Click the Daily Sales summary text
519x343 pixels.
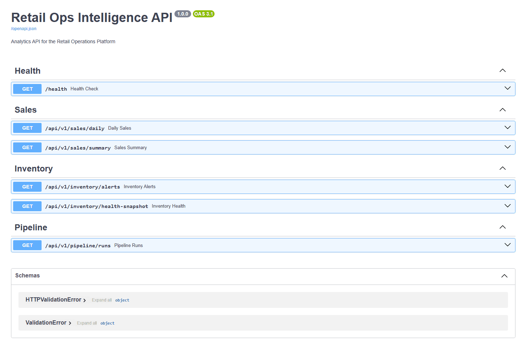pyautogui.click(x=120, y=128)
